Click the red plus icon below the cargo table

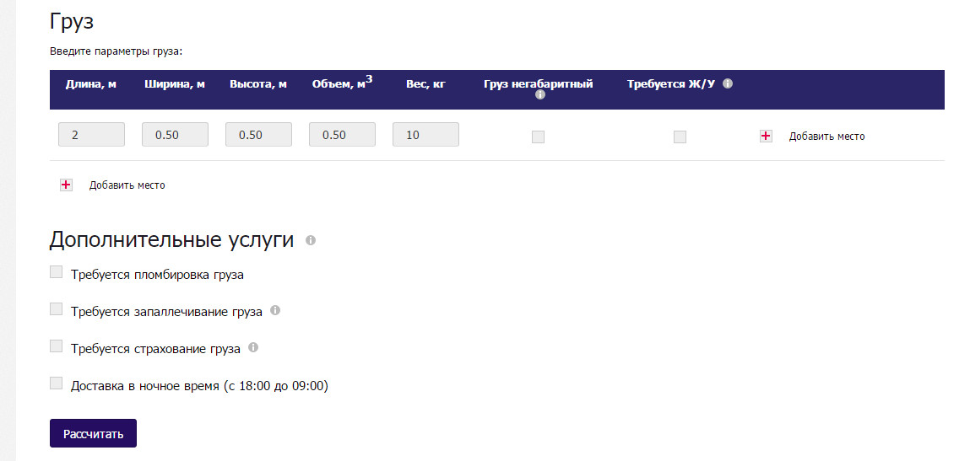pos(66,185)
